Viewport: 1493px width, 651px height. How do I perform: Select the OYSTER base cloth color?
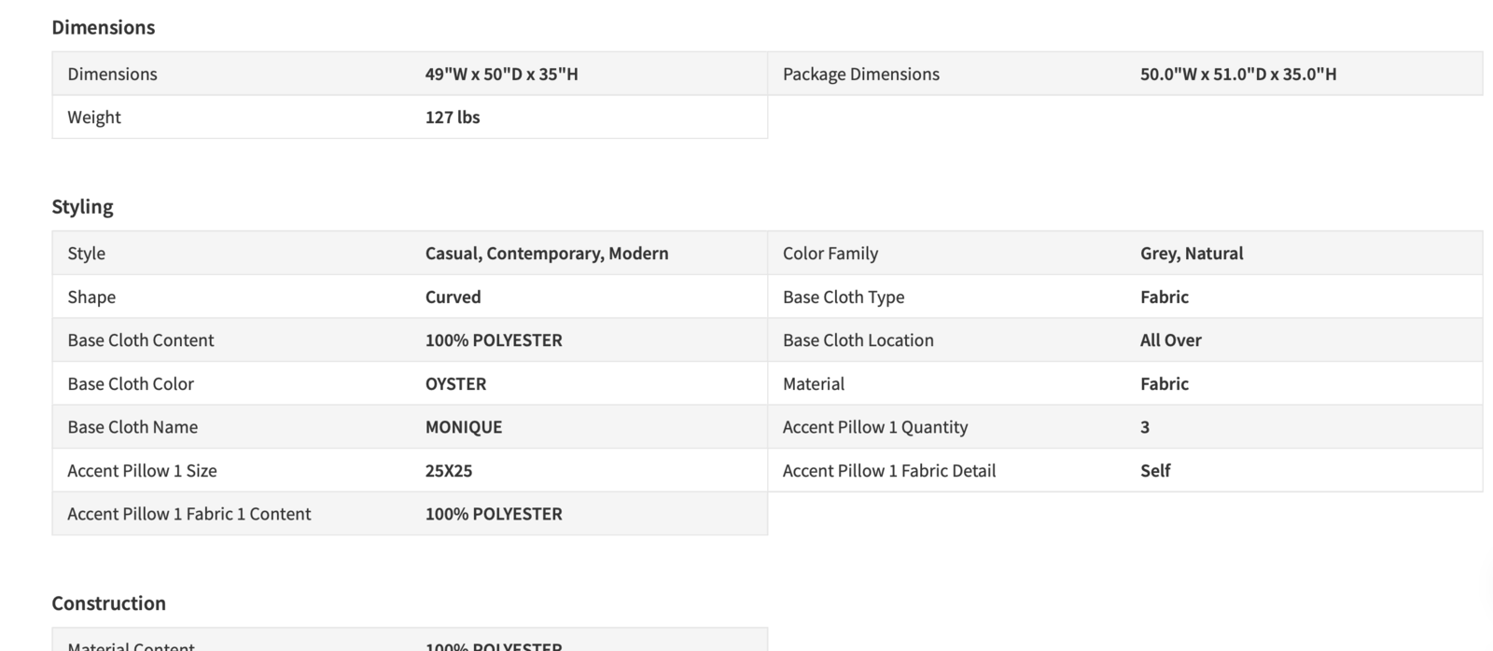point(455,383)
